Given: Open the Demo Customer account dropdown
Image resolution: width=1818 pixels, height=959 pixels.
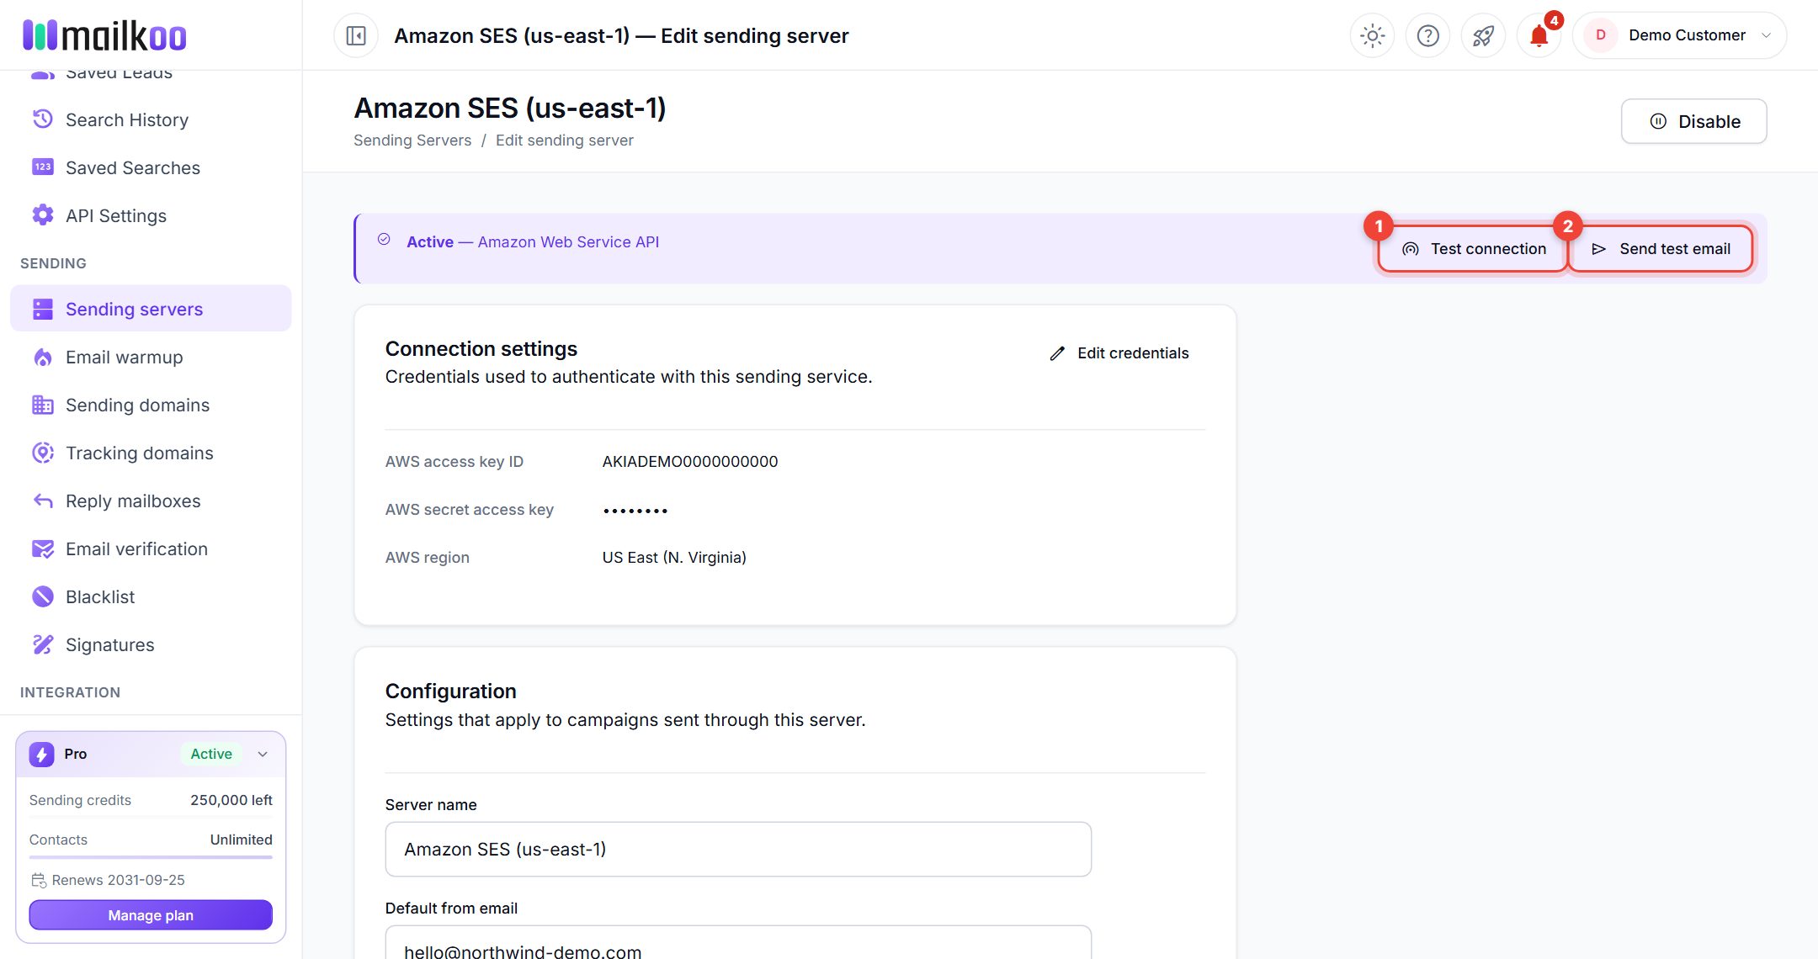Looking at the screenshot, I should 1679,35.
